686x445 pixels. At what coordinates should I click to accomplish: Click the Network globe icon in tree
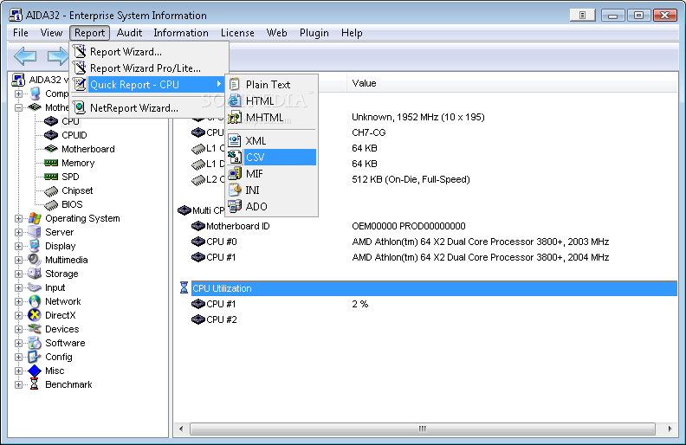pyautogui.click(x=35, y=301)
